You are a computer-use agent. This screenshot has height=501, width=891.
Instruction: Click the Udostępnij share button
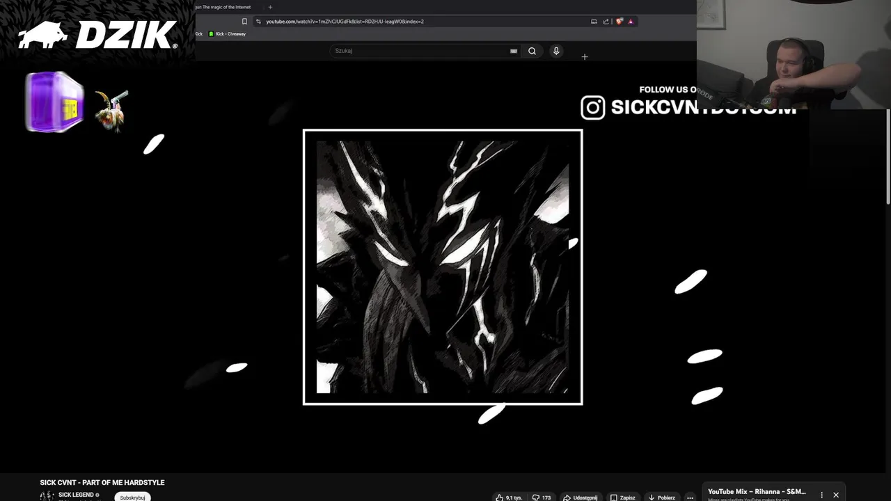click(580, 497)
